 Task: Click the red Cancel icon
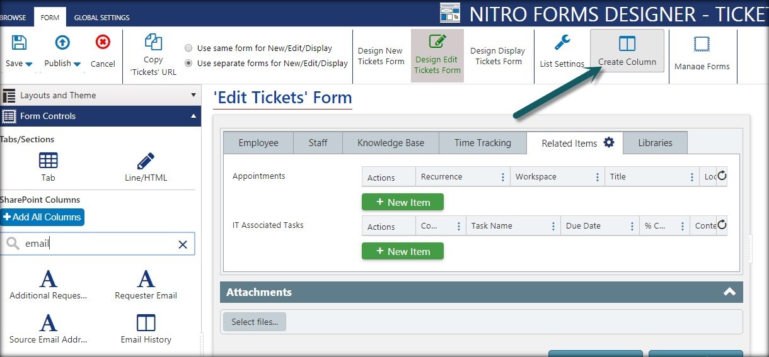tap(102, 42)
